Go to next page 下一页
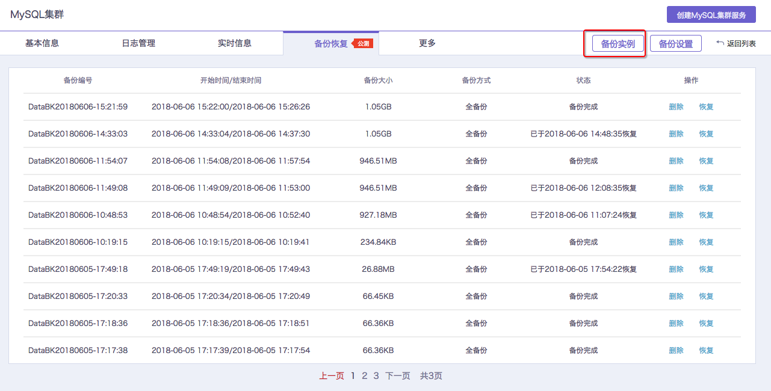The height and width of the screenshot is (391, 771). pos(398,376)
